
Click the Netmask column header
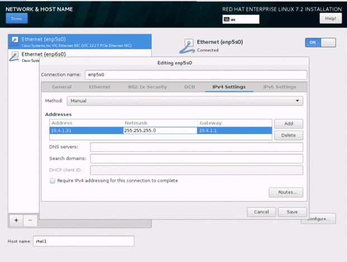click(x=160, y=123)
